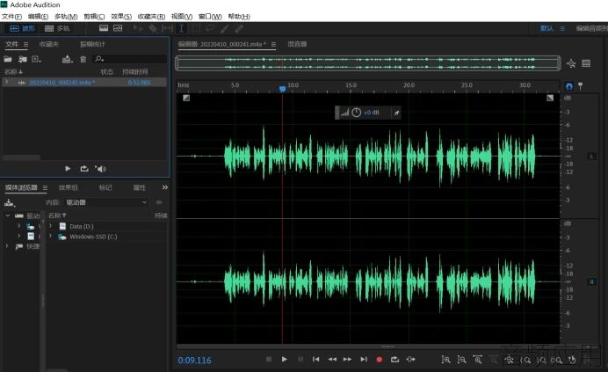608x372 pixels.
Task: Open the 媒体浏览器 panel options menu
Action: pos(45,188)
